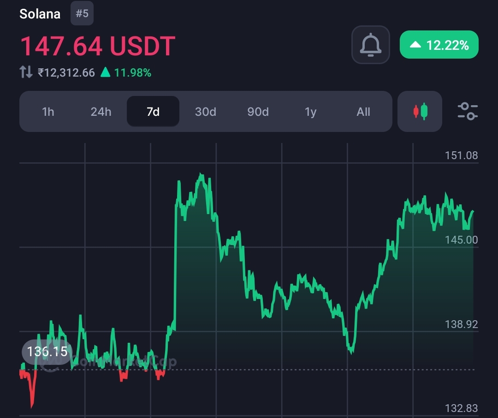Select the 7d time range
This screenshot has height=418, width=498.
click(153, 111)
